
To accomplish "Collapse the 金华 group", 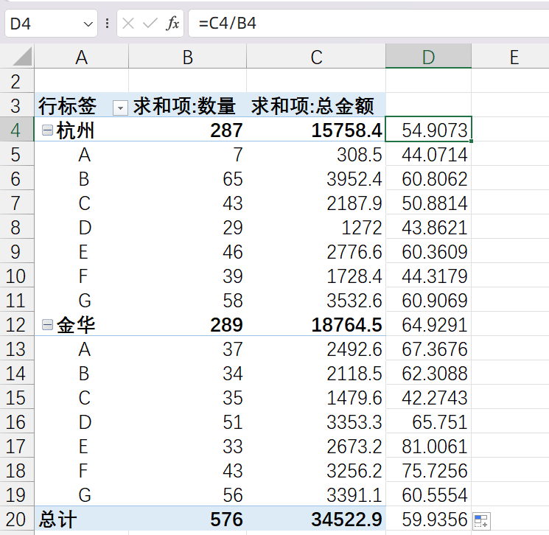I will [47, 325].
